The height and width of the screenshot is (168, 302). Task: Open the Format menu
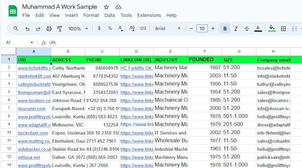point(91,15)
